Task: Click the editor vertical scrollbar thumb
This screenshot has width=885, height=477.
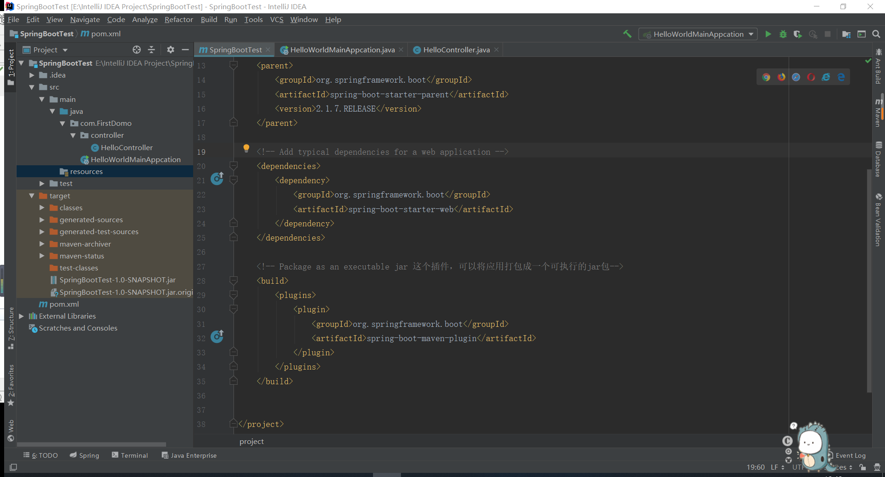Action: [869, 281]
